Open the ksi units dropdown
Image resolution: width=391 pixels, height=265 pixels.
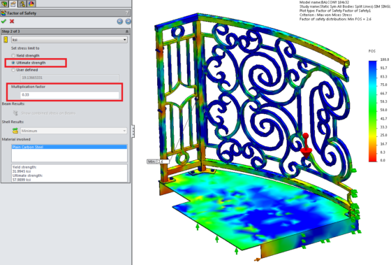click(x=69, y=40)
